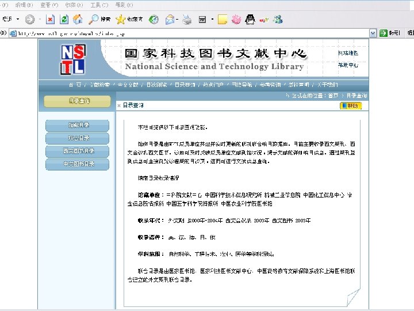The image size is (414, 311).
Task: Open the Edit icon dropdown arrow
Action: click(x=212, y=20)
